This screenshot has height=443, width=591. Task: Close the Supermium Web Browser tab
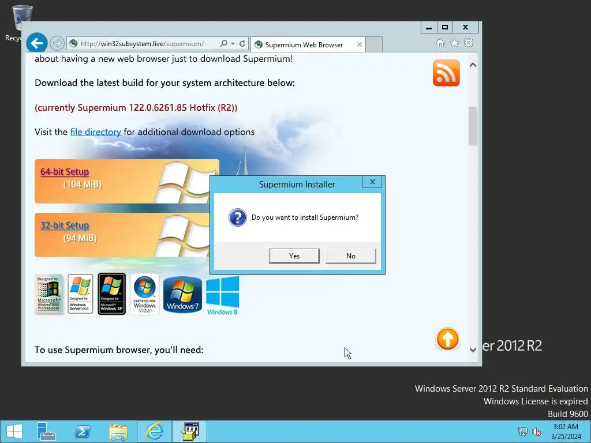click(x=359, y=44)
